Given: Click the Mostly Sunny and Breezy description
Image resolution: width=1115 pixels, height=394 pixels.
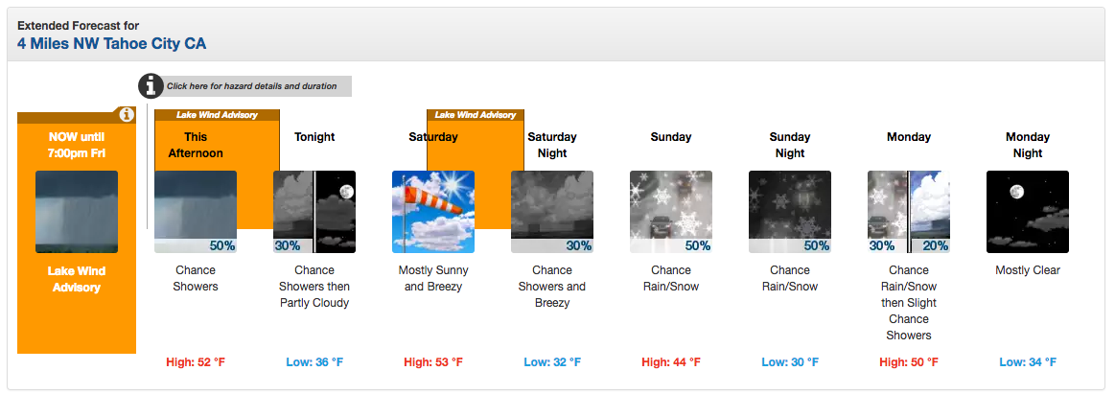Looking at the screenshot, I should click(x=433, y=279).
